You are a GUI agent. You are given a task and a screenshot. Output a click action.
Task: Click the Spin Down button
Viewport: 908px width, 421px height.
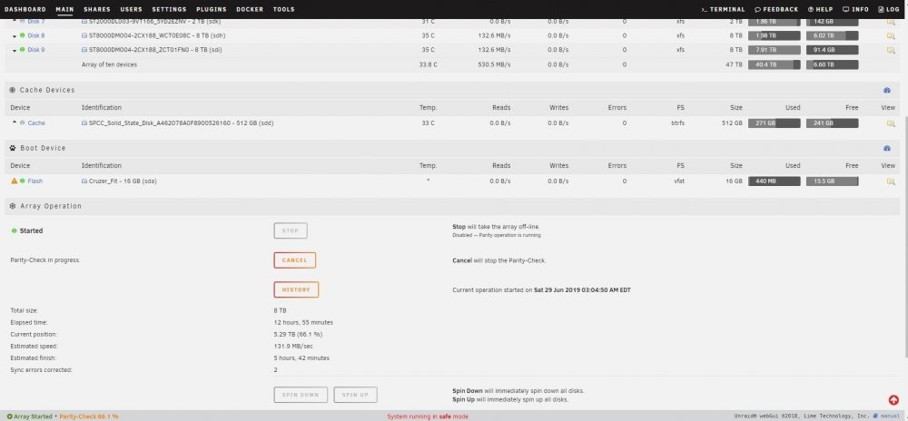tap(301, 395)
